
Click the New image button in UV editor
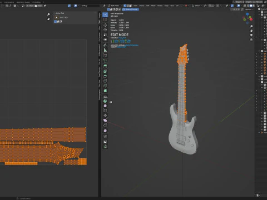tap(31, 6)
